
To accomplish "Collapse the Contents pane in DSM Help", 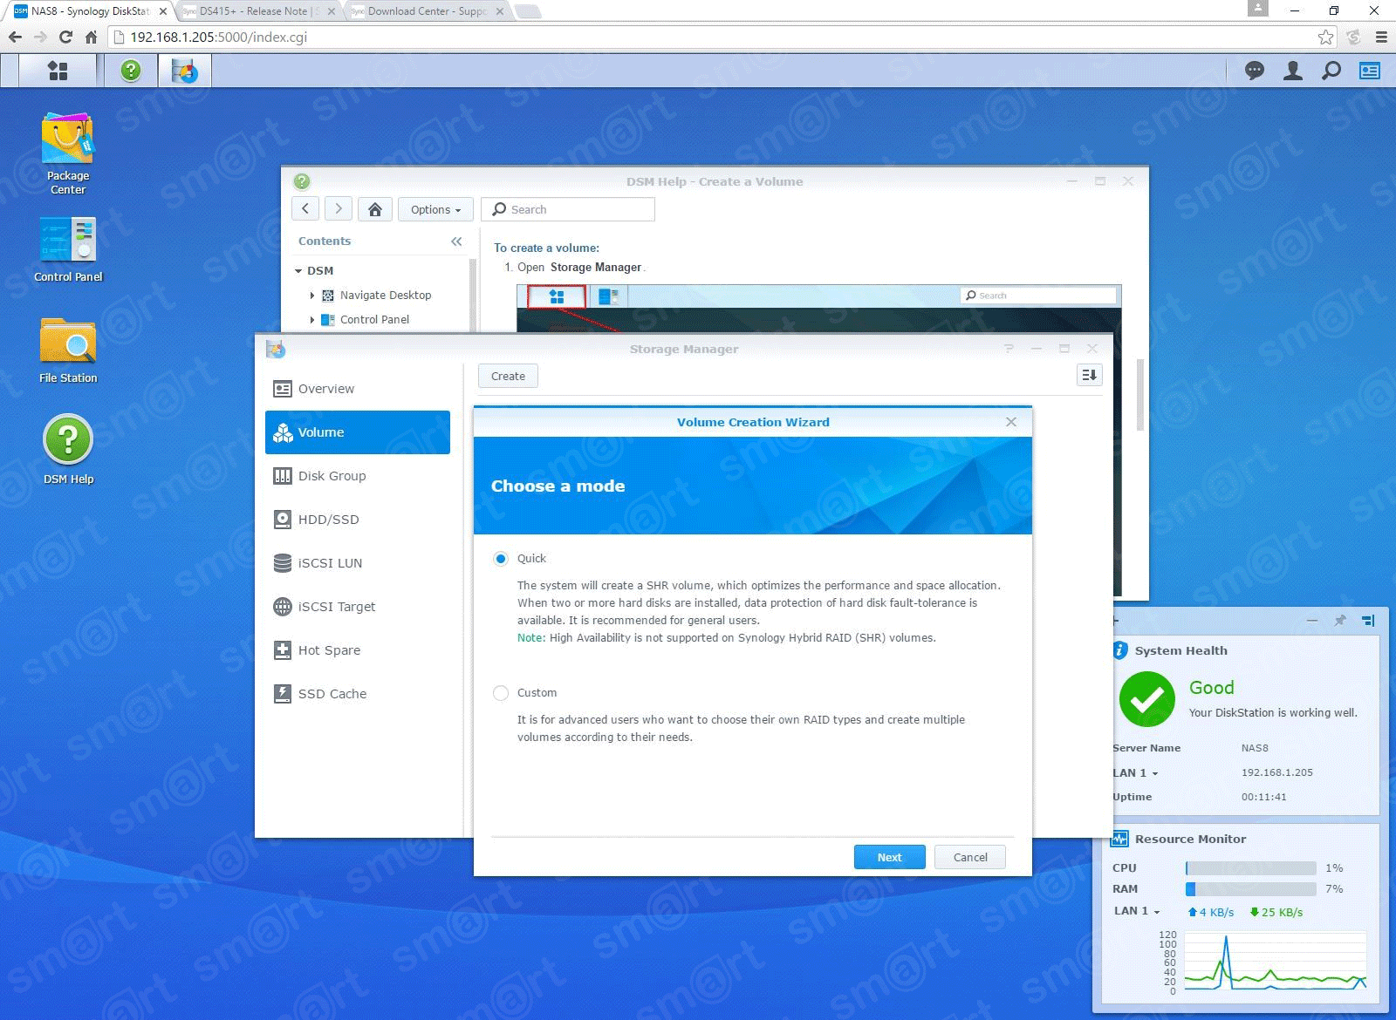I will coord(456,241).
